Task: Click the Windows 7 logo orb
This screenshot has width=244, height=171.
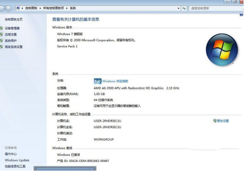Action: (222, 50)
